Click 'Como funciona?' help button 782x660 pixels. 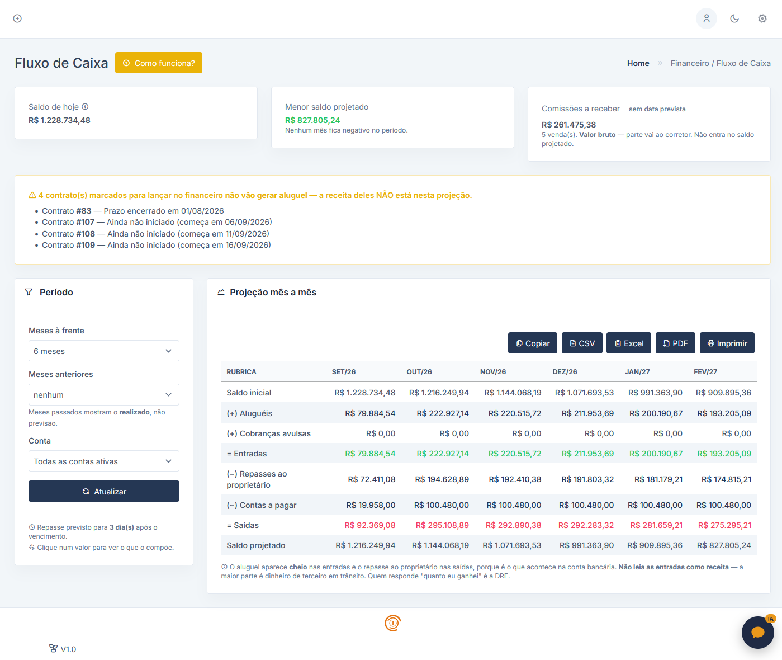coord(159,63)
